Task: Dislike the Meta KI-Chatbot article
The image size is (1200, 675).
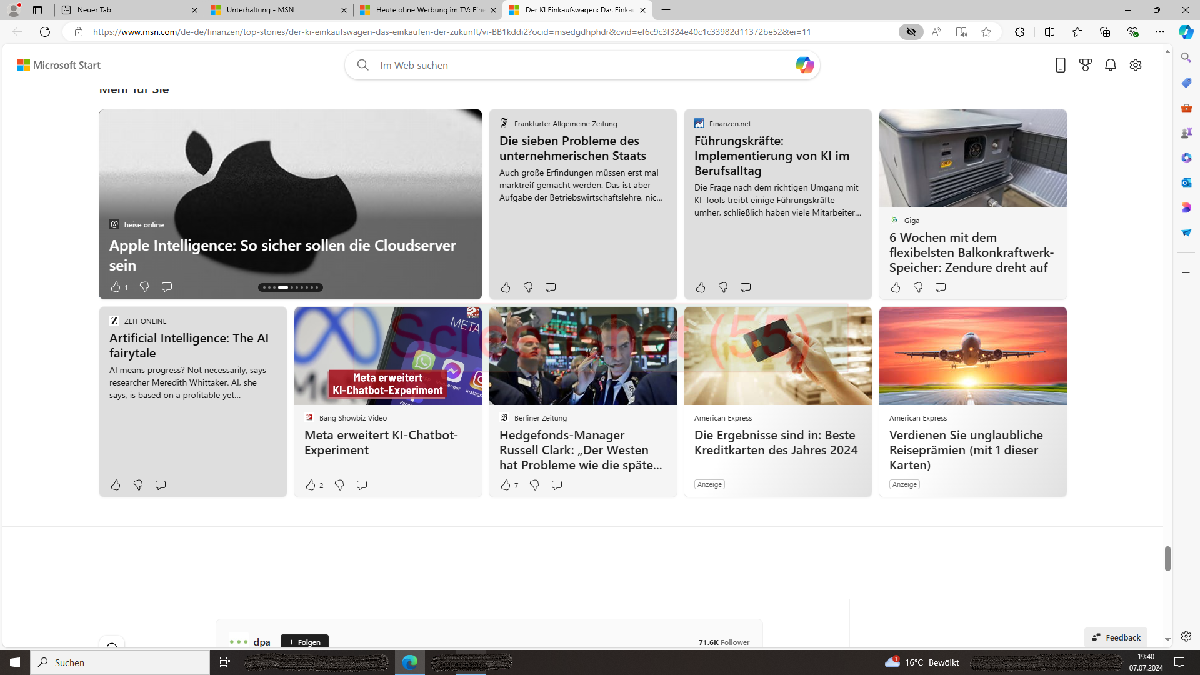Action: coord(339,485)
